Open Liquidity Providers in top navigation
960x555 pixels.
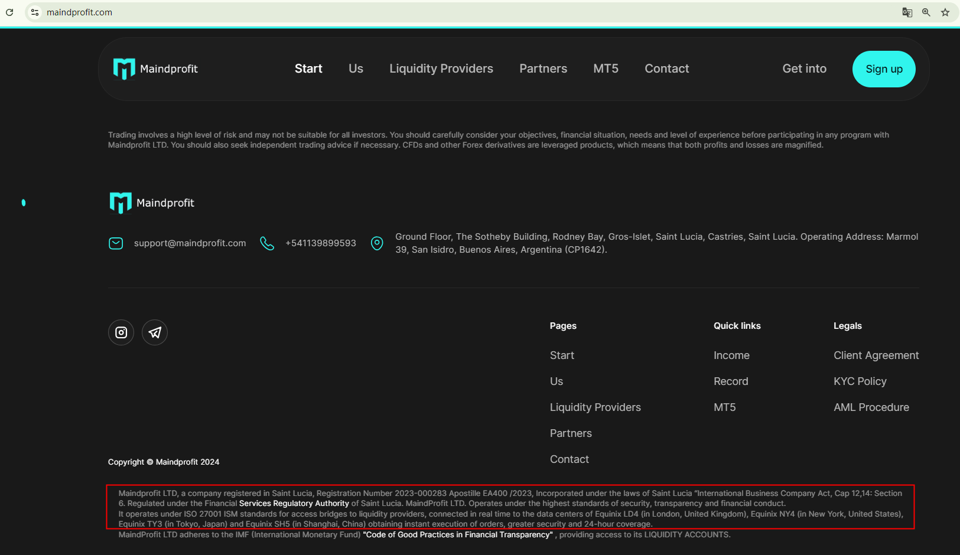coord(441,69)
